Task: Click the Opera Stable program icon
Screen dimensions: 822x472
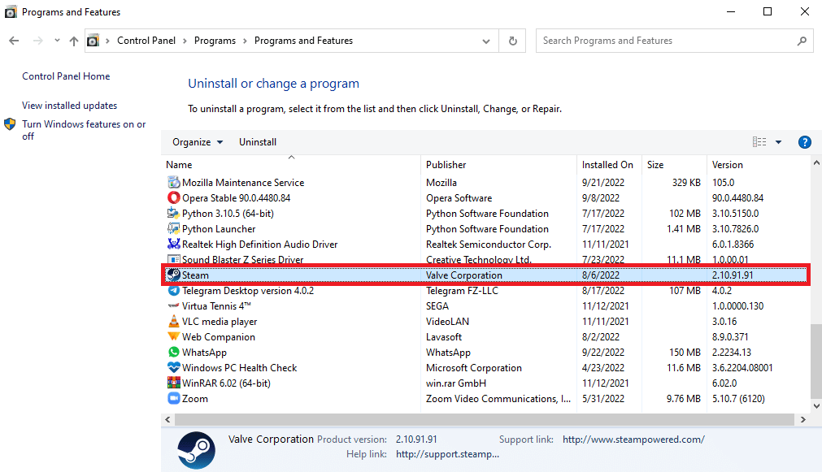Action: coord(173,198)
